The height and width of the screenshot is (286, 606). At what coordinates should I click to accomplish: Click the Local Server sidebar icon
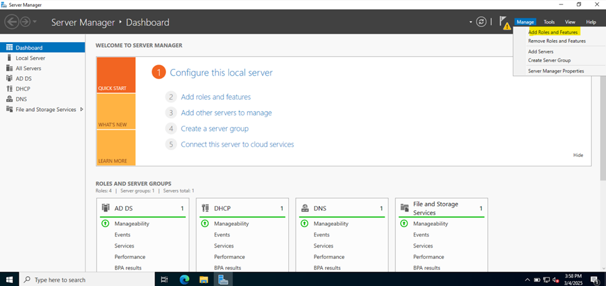coord(10,58)
